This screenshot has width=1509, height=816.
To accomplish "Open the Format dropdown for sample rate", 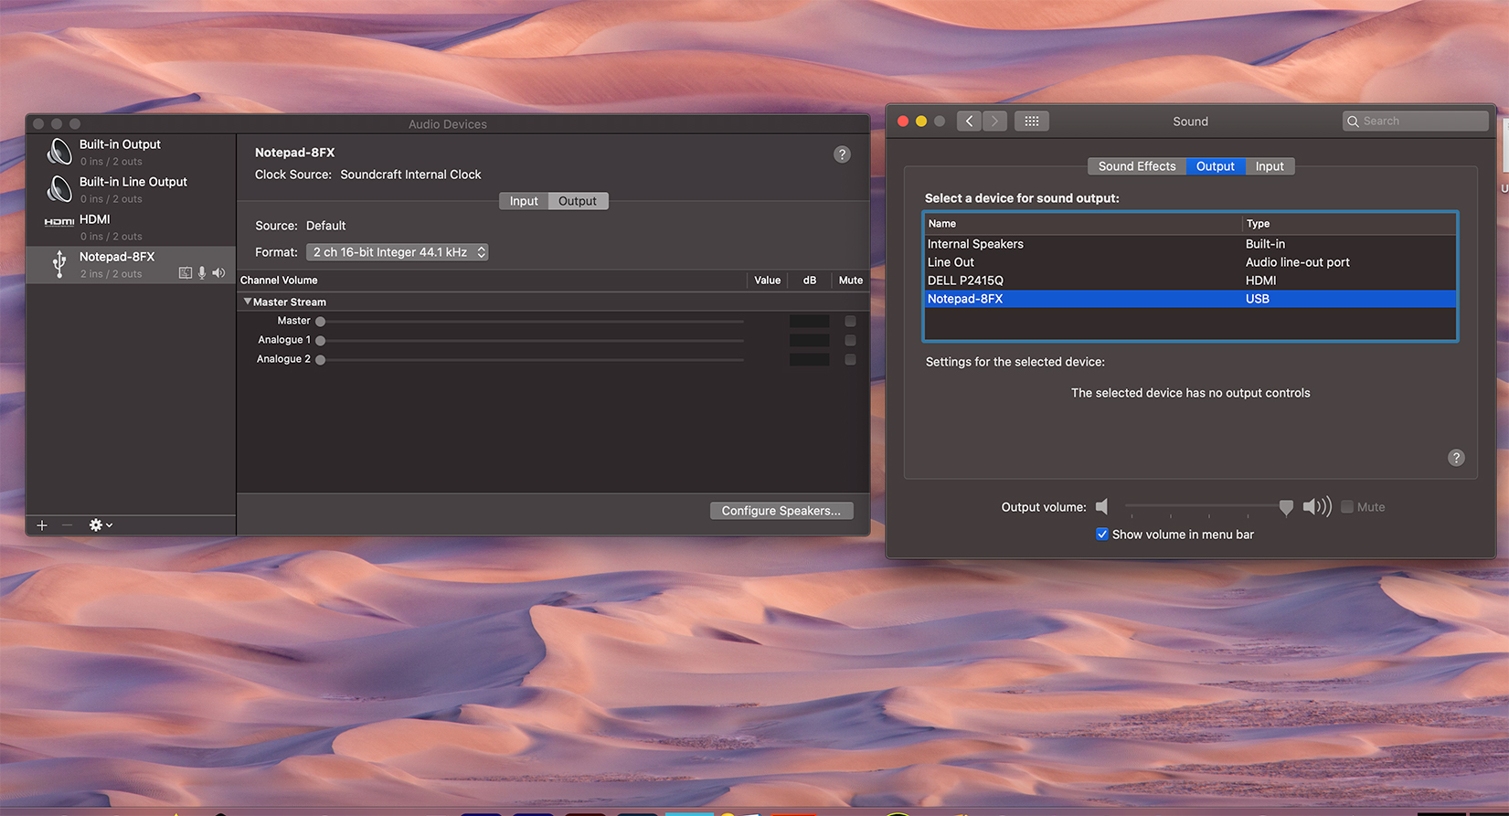I will [398, 252].
